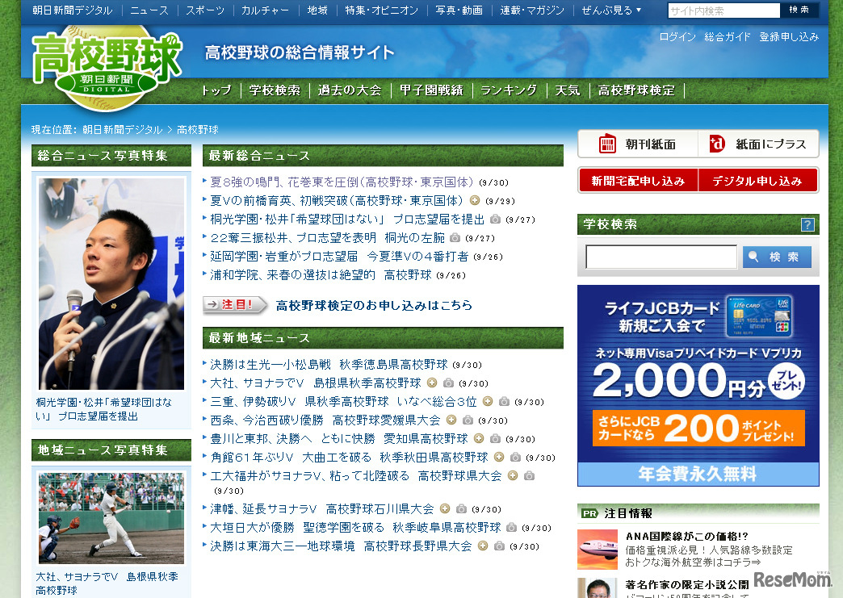Select the 甲子園戦績 navigation tab
Viewport: 843px width, 598px height.
431,90
